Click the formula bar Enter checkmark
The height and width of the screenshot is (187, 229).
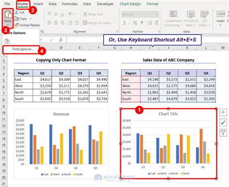(x=51, y=40)
